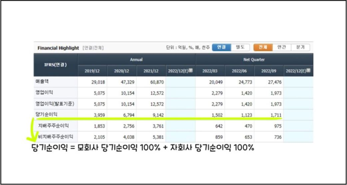Image resolution: width=347 pixels, height=185 pixels.
Task: Click the Net Quarter group header
Action: [254, 60]
